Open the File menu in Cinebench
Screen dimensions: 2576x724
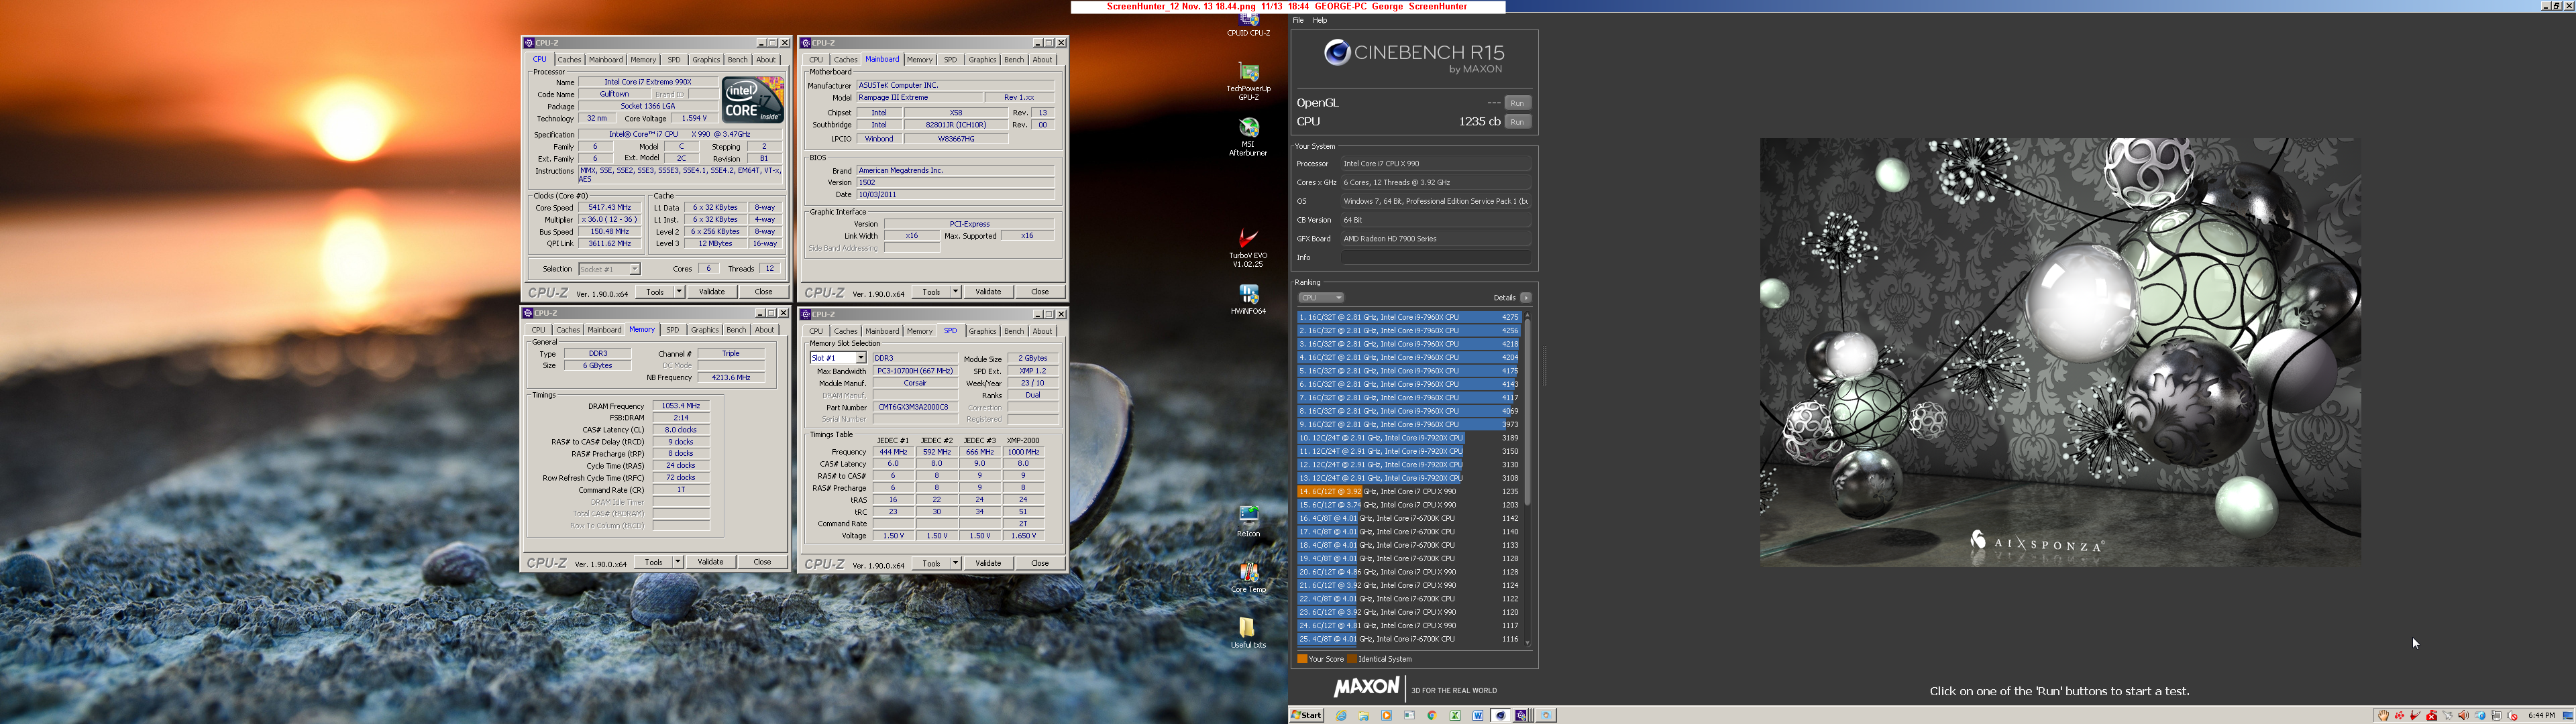[1298, 20]
